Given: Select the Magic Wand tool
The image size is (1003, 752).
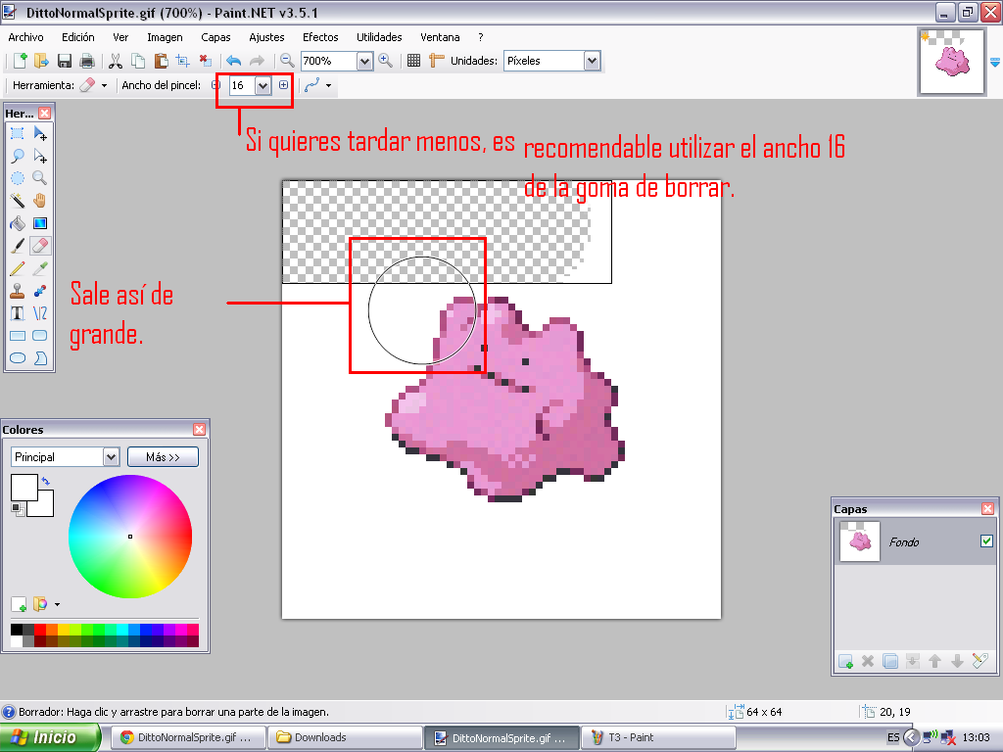Looking at the screenshot, I should click(x=18, y=201).
